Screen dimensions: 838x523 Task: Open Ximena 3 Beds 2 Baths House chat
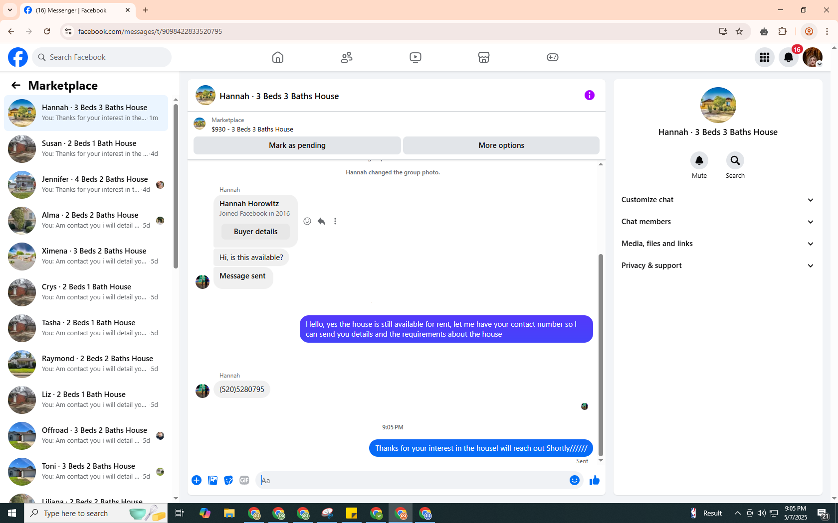(x=86, y=257)
